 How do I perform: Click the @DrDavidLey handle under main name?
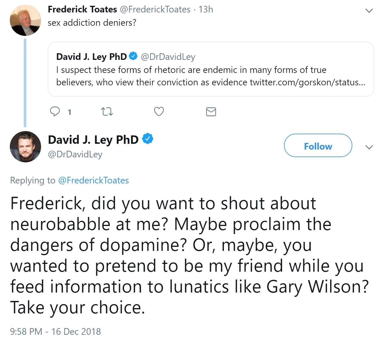pyautogui.click(x=75, y=154)
